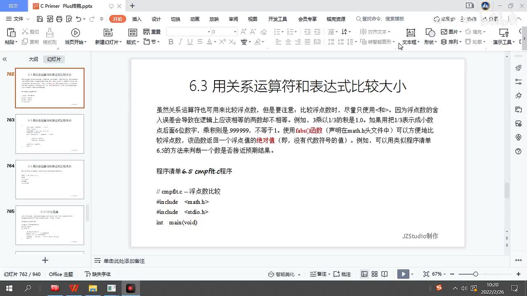This screenshot has height=296, width=527.
Task: Expand 对齐文本 align text dropdown
Action: coord(389,32)
